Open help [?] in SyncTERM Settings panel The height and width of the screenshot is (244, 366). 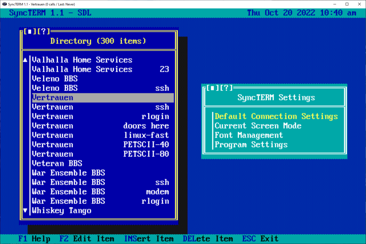click(x=226, y=88)
